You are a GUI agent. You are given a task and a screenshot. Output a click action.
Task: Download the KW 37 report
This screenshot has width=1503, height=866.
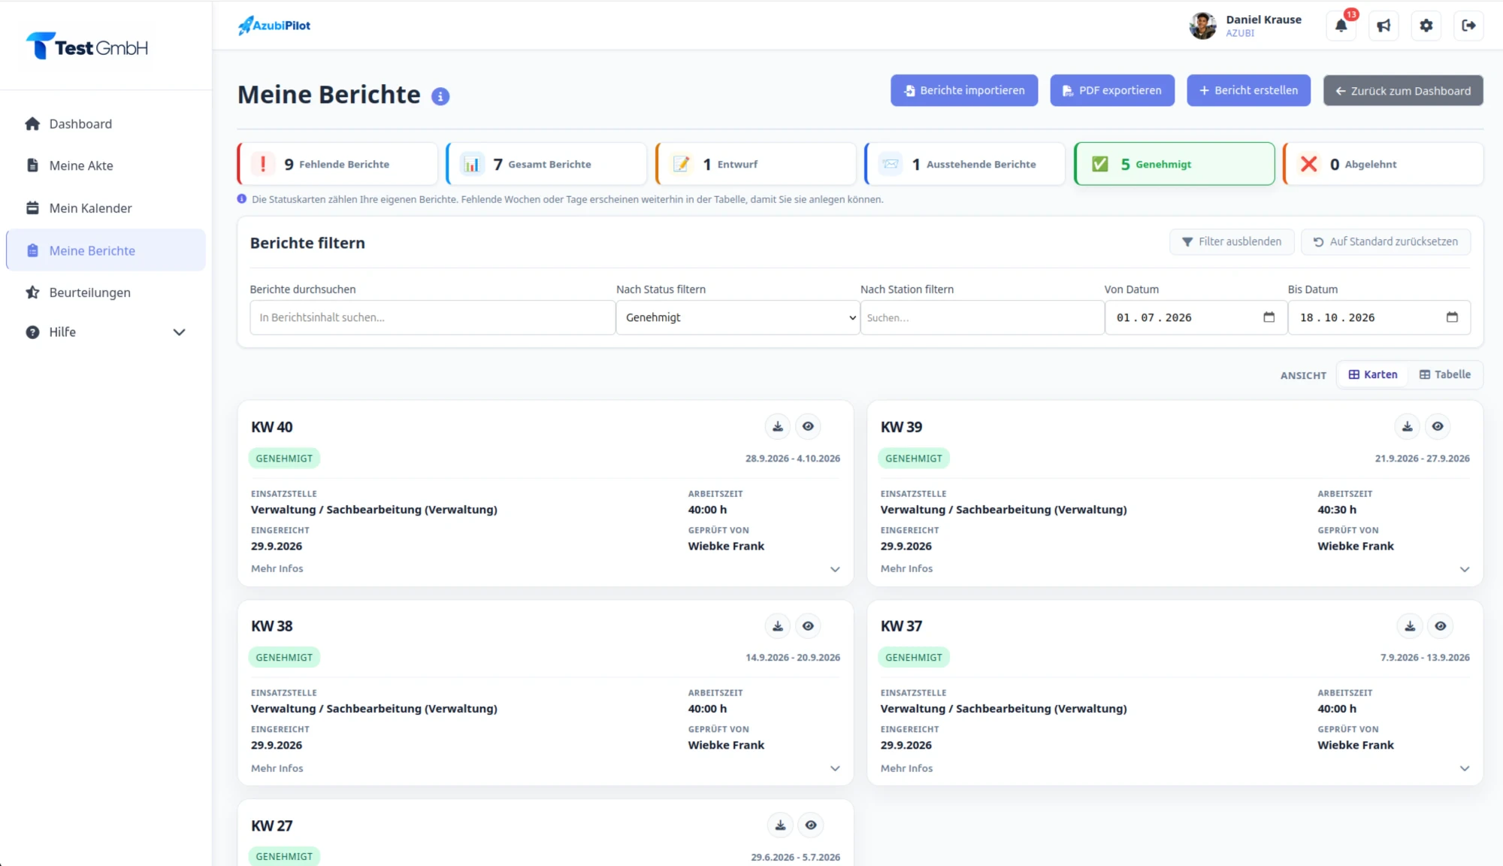click(1410, 625)
